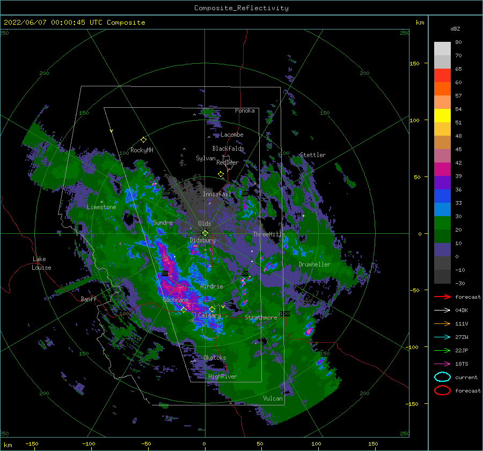Click the red forecast ellipse icon
Image resolution: width=483 pixels, height=451 pixels.
click(x=442, y=390)
